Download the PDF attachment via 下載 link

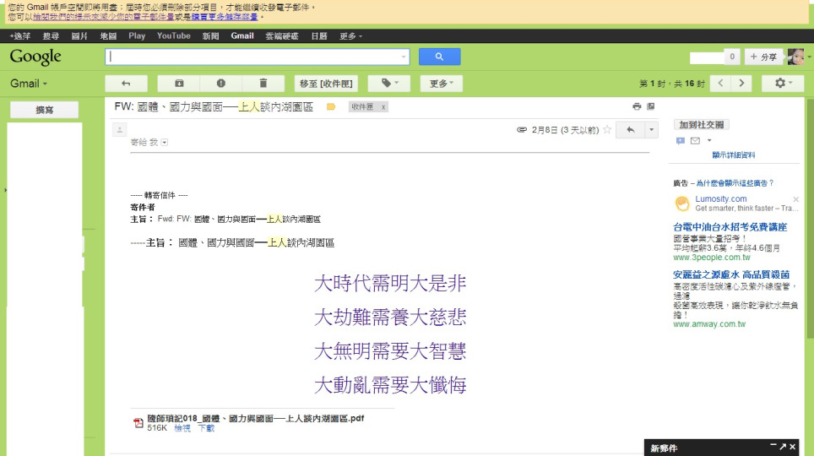click(206, 428)
